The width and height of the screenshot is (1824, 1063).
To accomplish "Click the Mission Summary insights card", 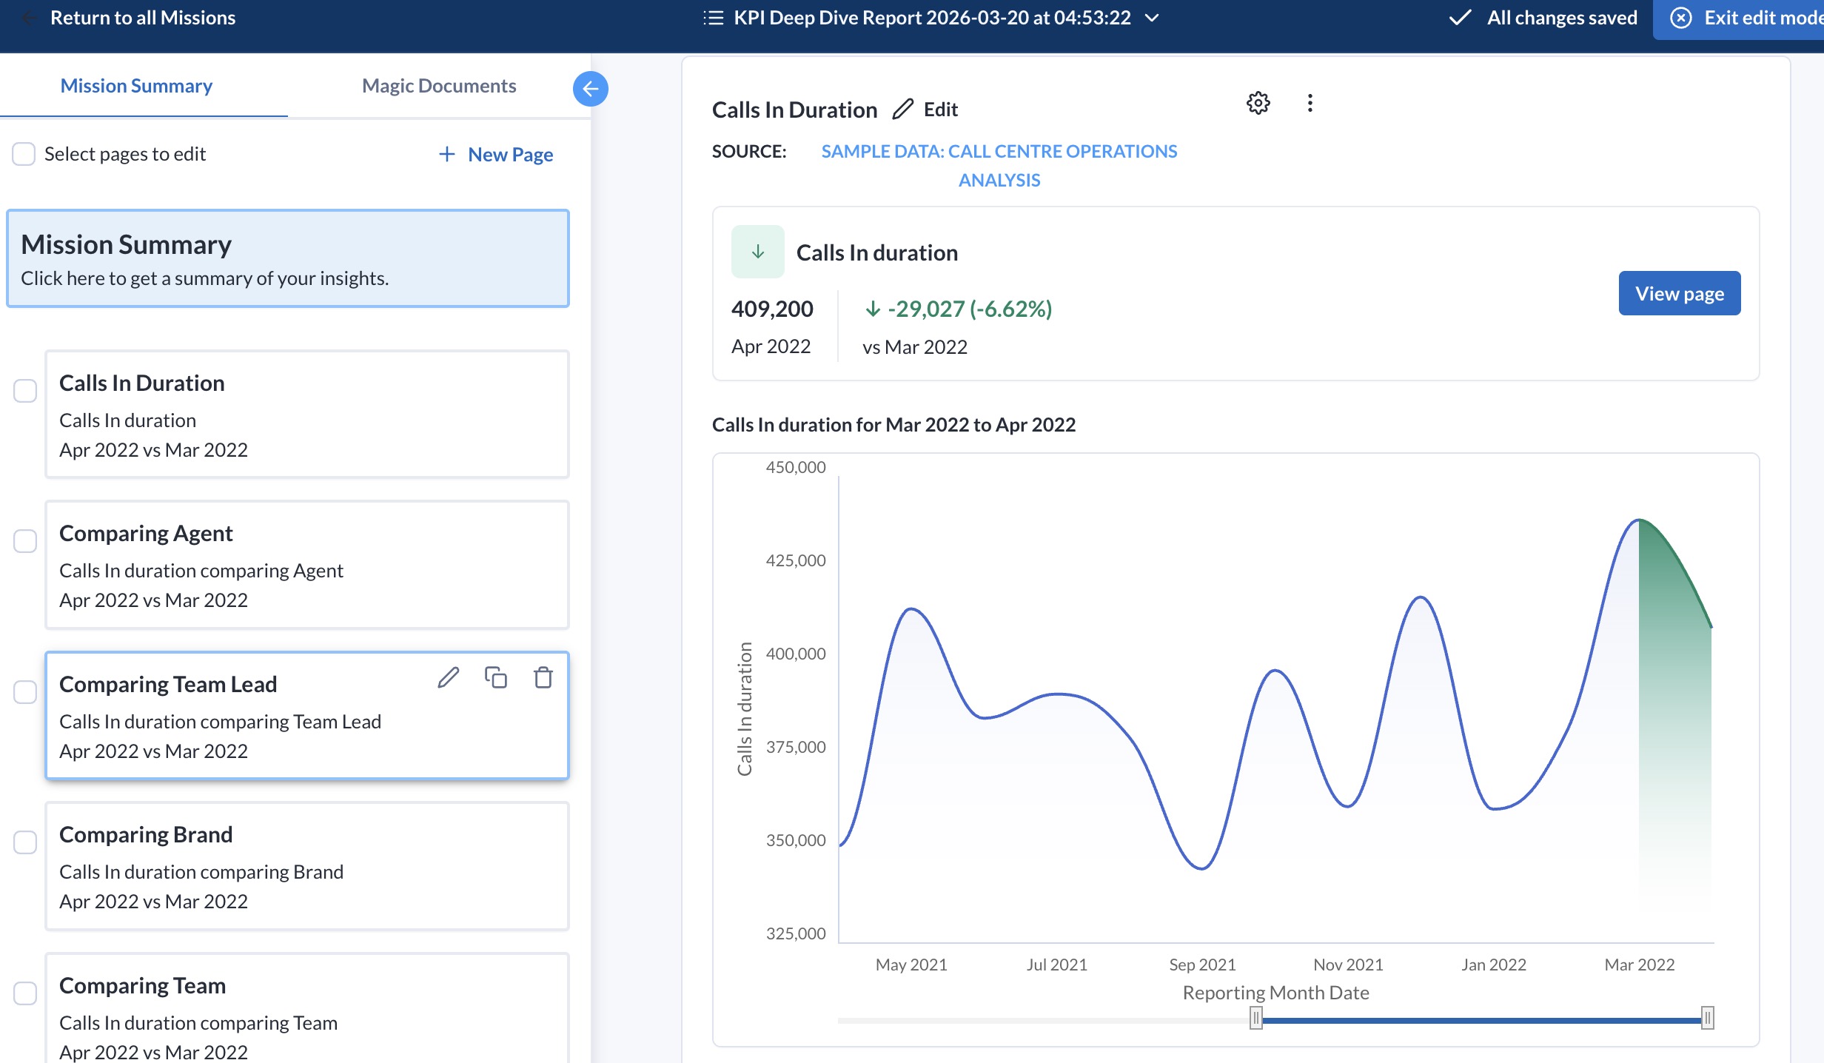I will pyautogui.click(x=288, y=258).
